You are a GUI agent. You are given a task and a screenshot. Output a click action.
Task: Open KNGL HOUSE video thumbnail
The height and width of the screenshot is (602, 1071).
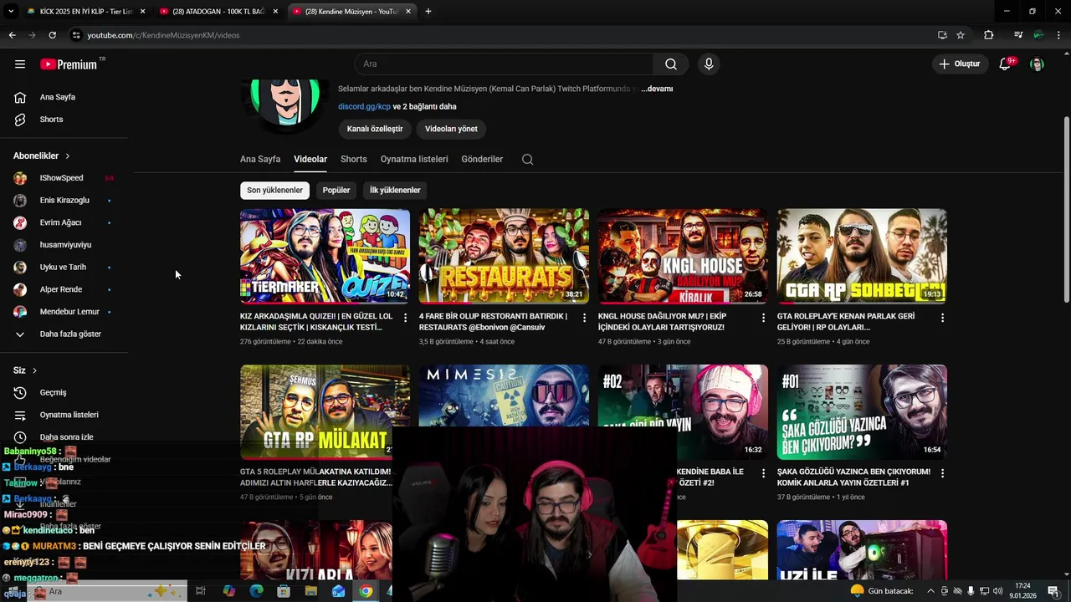coord(683,256)
